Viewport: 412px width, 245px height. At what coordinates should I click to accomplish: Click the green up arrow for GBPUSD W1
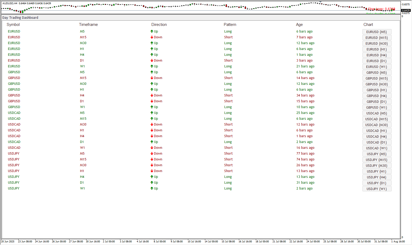tap(152, 107)
